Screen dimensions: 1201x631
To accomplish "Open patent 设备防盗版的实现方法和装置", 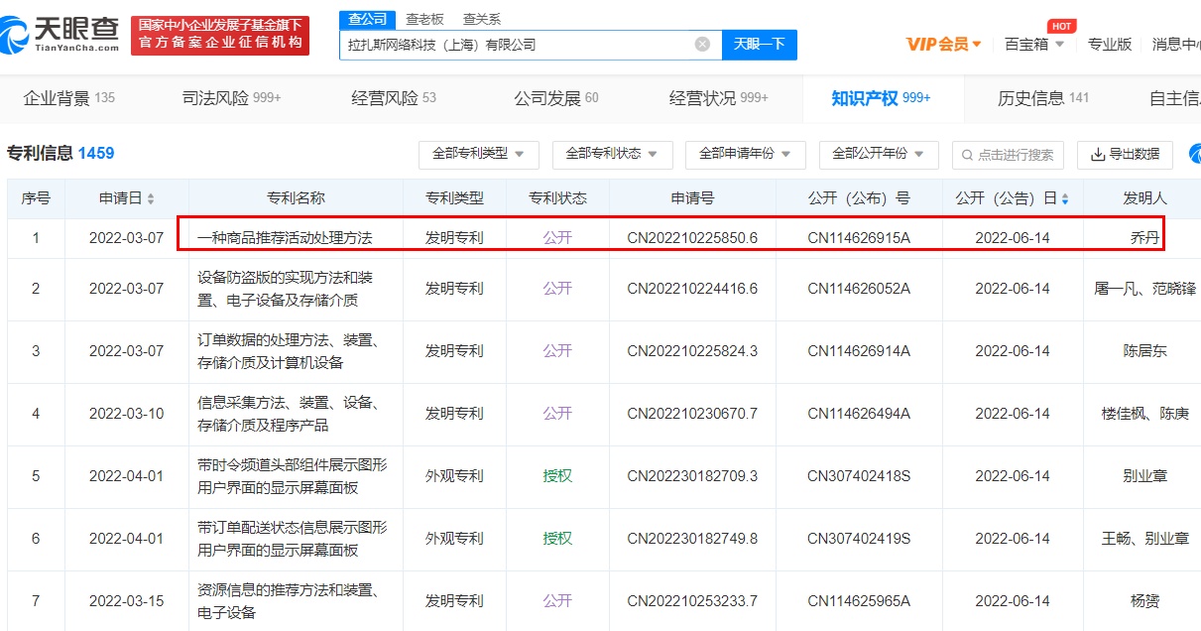I will (x=285, y=289).
